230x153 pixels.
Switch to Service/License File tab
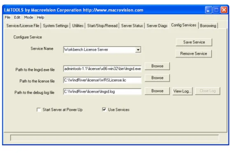(x=23, y=25)
